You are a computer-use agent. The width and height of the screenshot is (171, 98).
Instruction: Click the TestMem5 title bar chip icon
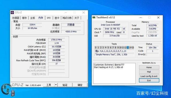click(94, 17)
